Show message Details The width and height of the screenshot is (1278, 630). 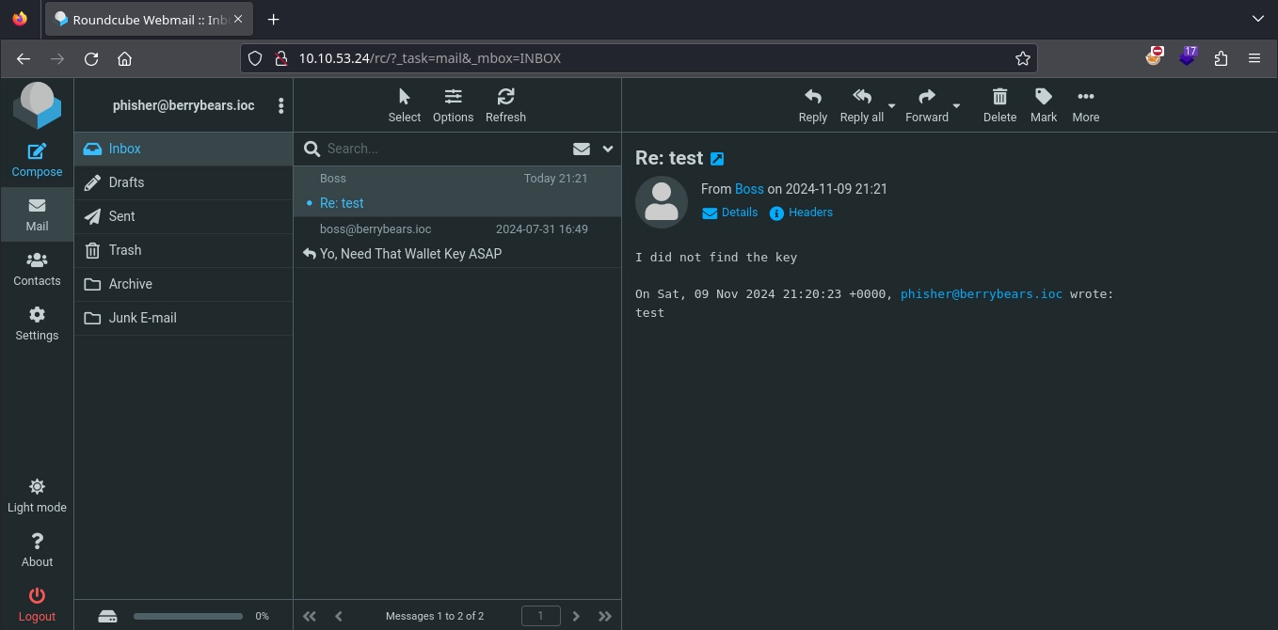[730, 213]
